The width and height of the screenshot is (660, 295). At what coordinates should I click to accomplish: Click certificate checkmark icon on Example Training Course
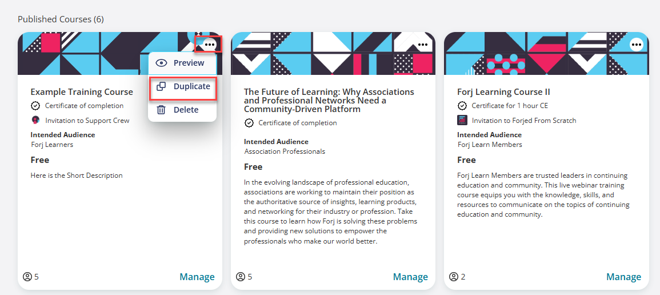point(36,106)
